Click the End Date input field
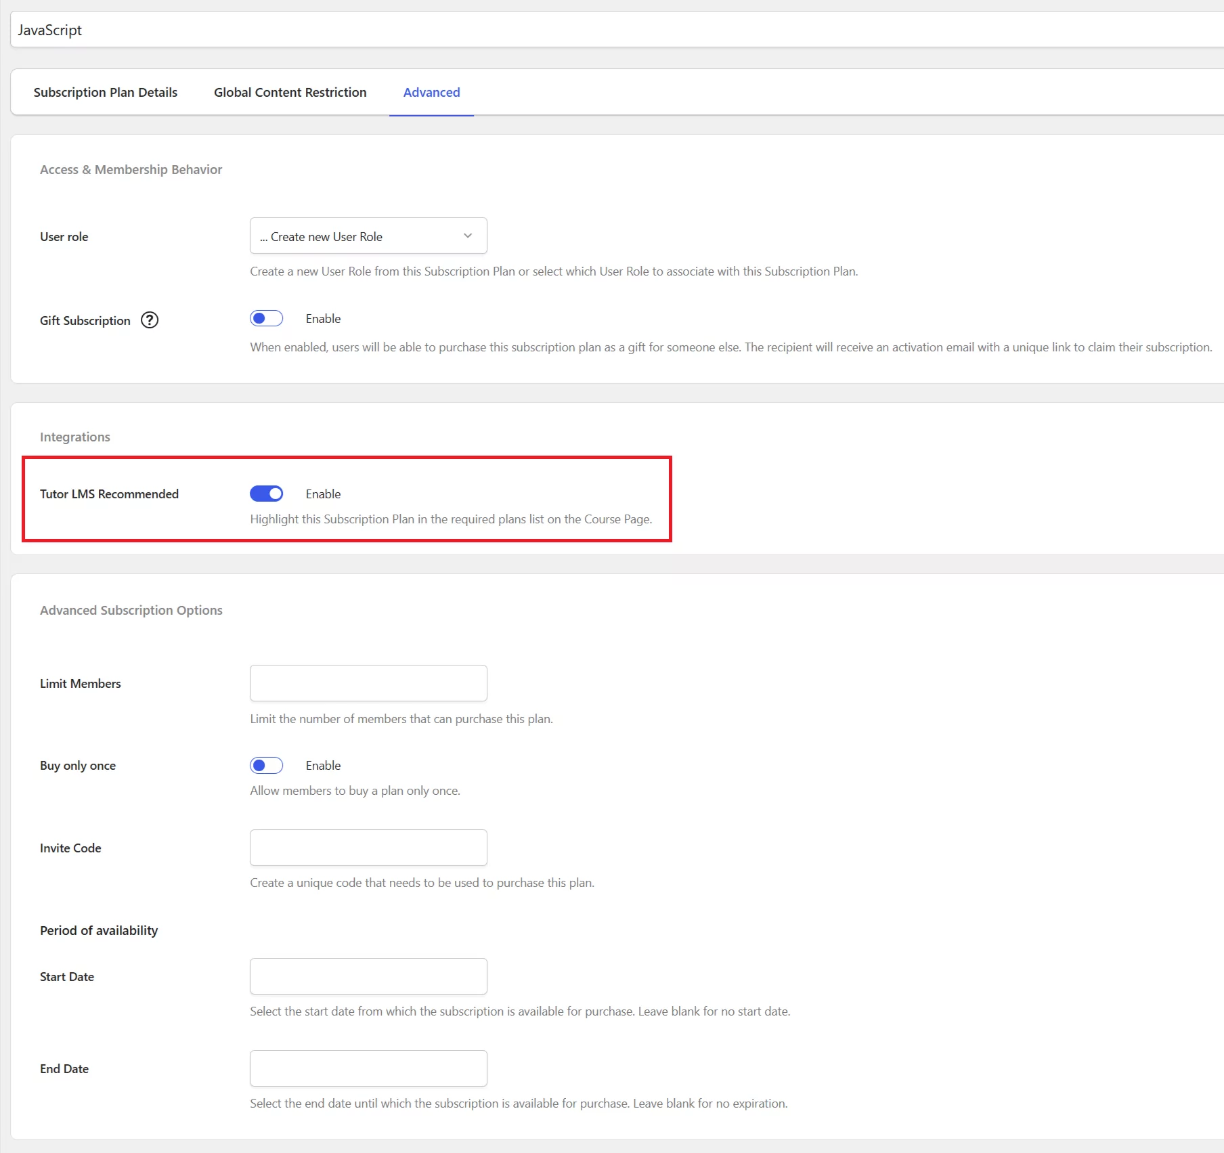Image resolution: width=1224 pixels, height=1153 pixels. tap(368, 1068)
